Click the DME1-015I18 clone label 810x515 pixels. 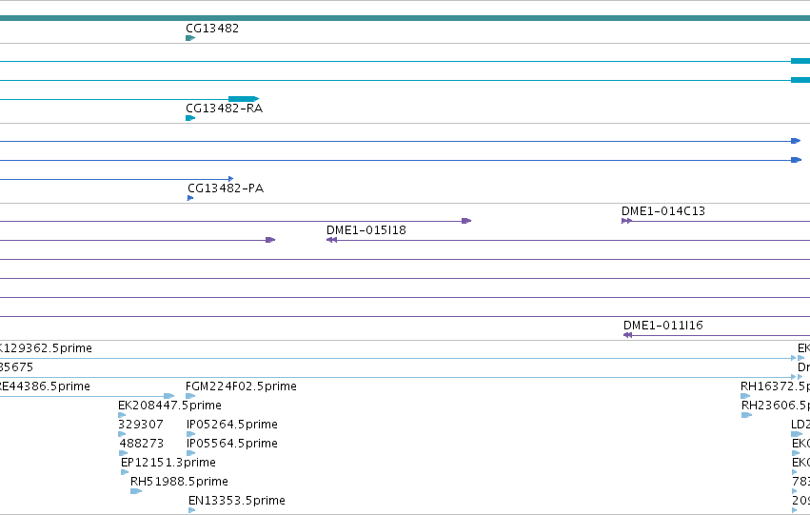[x=366, y=230]
